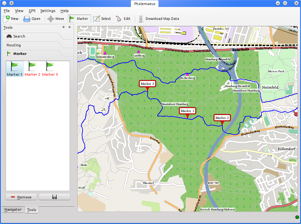Expand the Routing section
301x224 pixels.
pos(14,45)
